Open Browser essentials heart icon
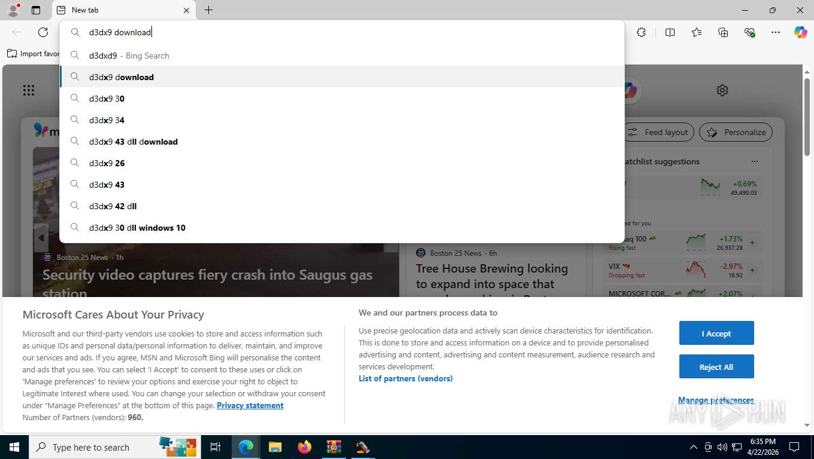Viewport: 814px width, 459px height. coord(749,32)
